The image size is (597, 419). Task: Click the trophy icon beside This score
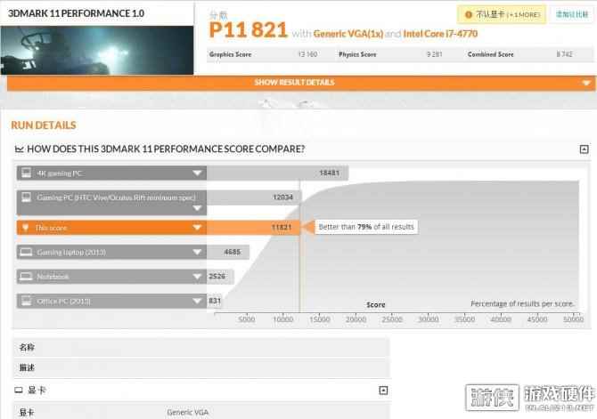click(26, 227)
